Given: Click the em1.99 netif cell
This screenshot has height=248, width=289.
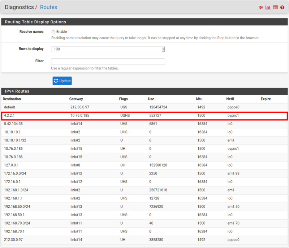Looking at the screenshot, I should coord(233,173).
